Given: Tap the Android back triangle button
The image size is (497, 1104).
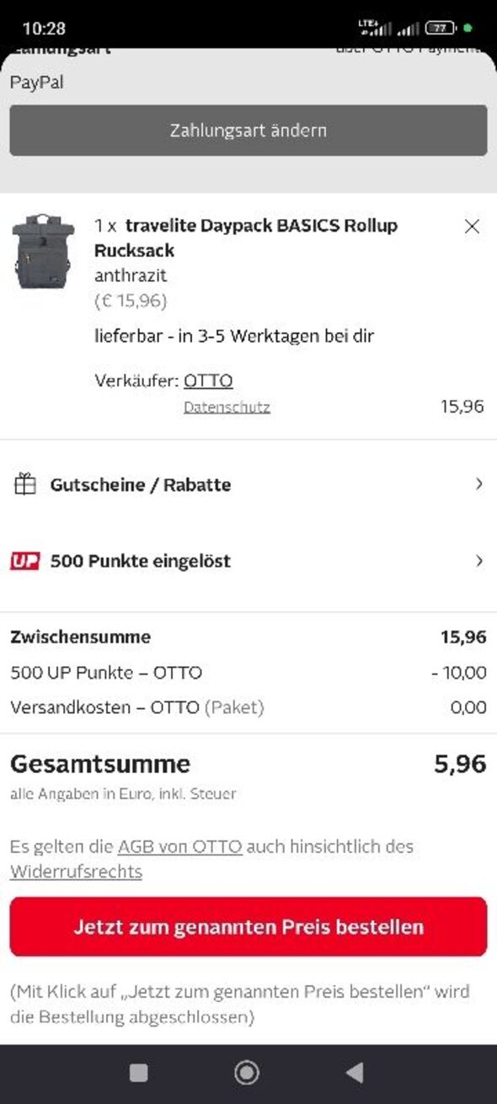Looking at the screenshot, I should point(355,1072).
